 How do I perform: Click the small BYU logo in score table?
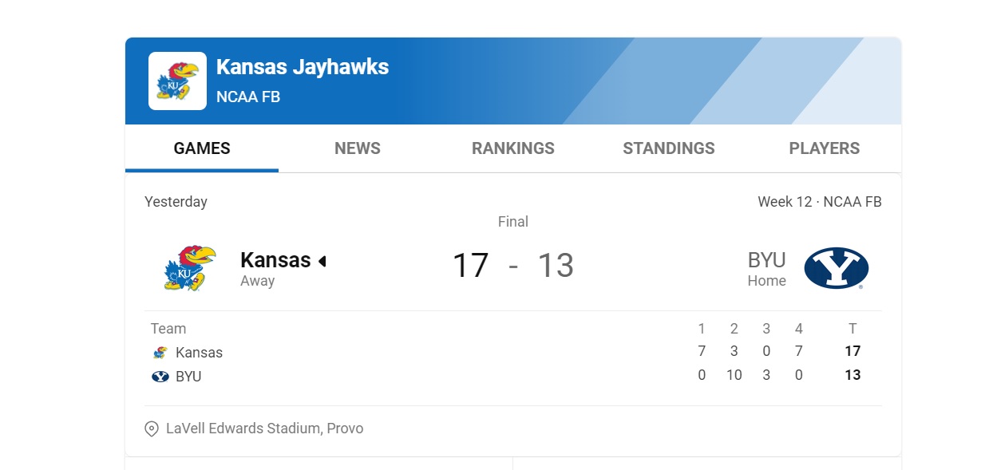point(160,377)
